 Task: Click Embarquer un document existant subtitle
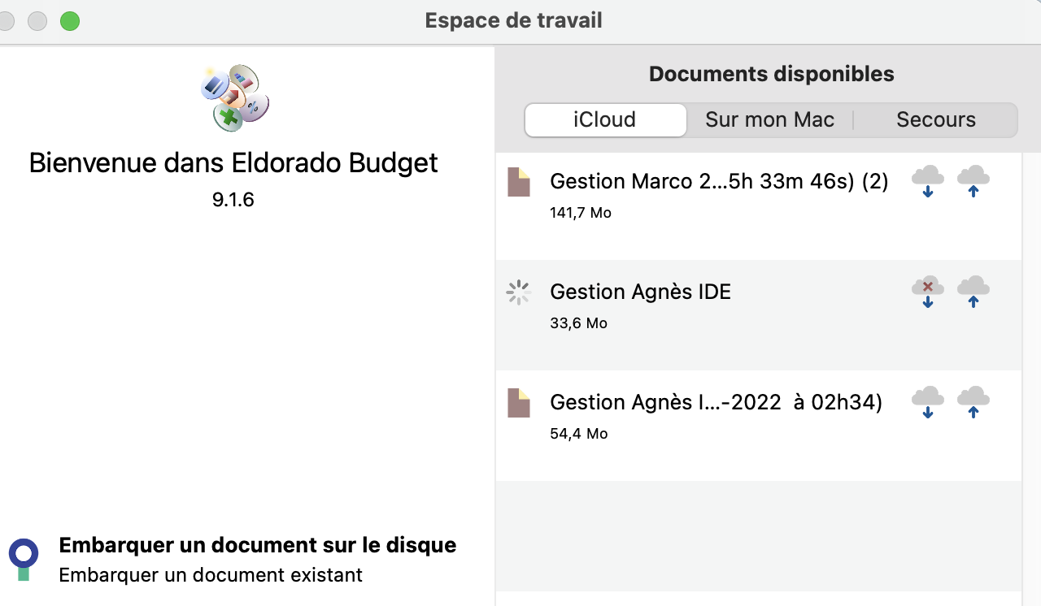tap(211, 575)
